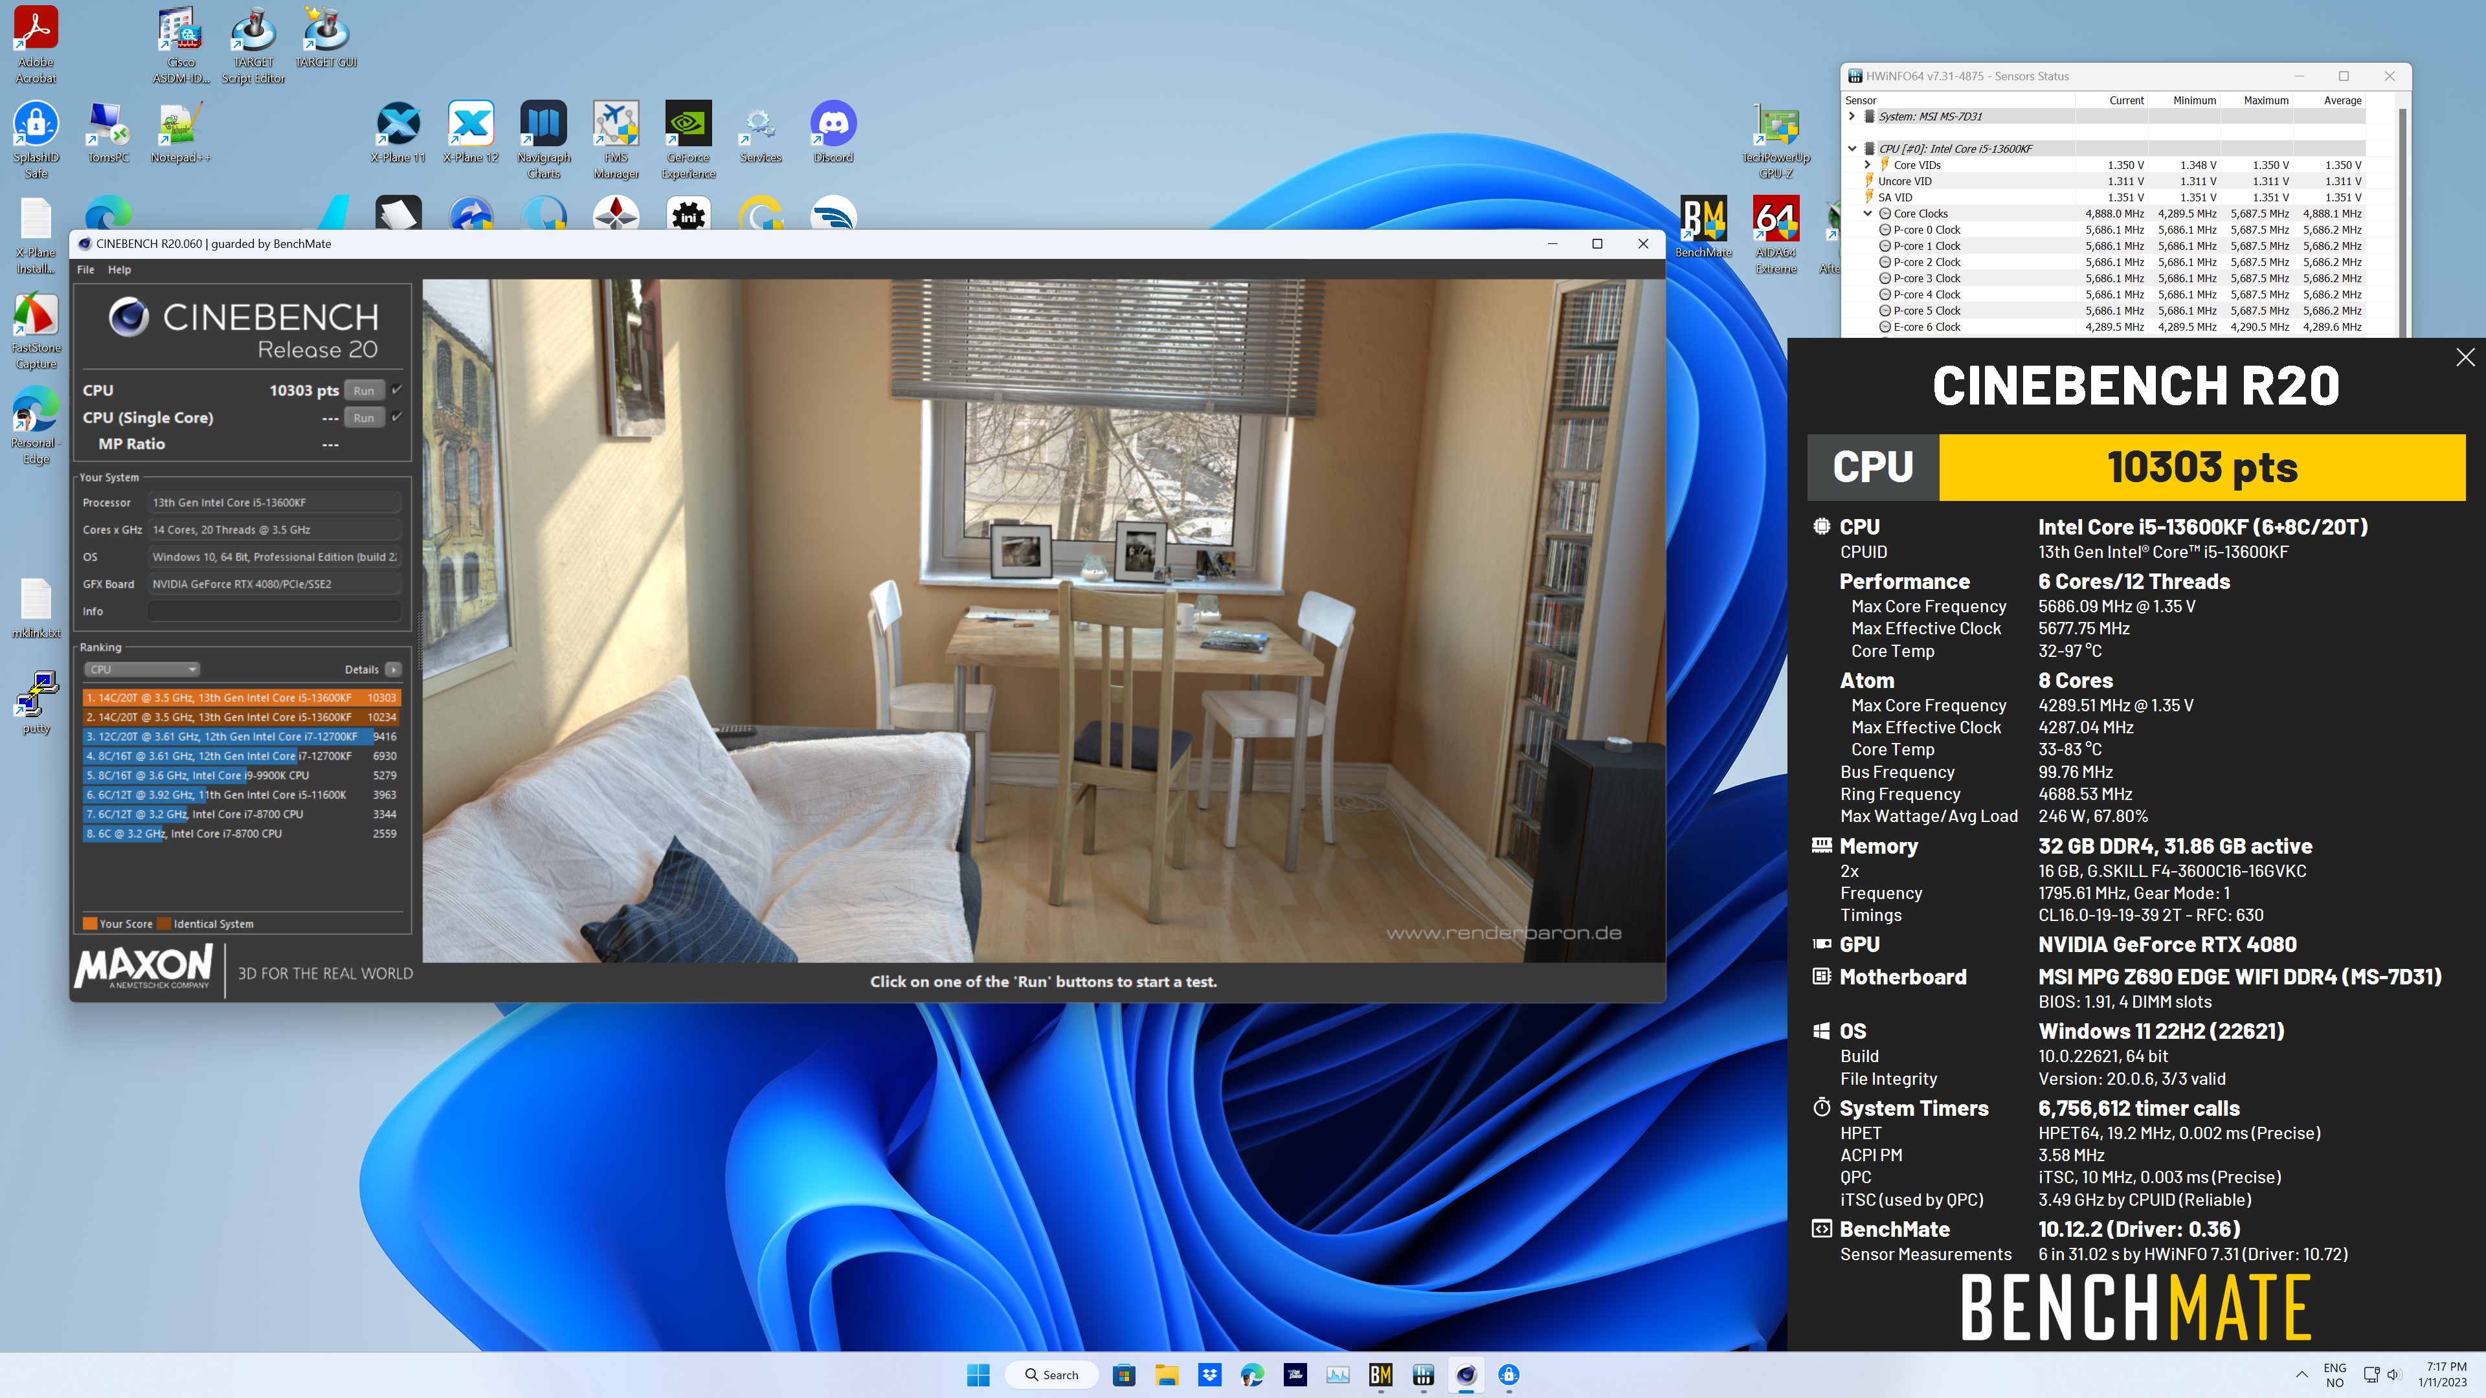Viewport: 2486px width, 1398px height.
Task: Open the Ranking CPU dropdown
Action: [141, 670]
